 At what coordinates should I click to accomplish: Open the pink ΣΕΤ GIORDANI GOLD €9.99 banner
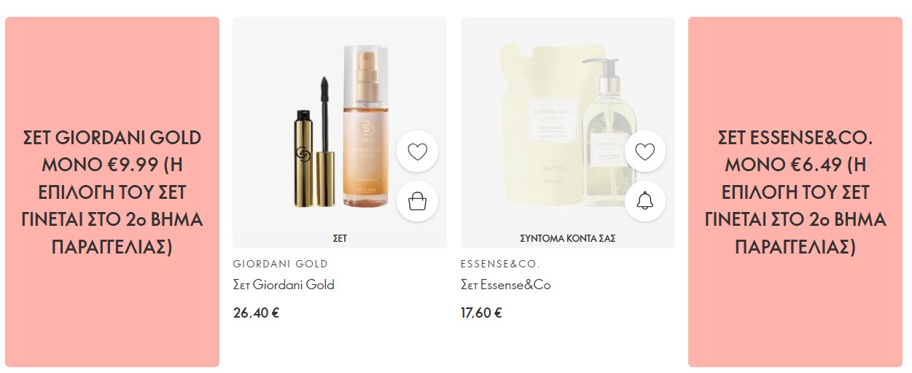112,192
